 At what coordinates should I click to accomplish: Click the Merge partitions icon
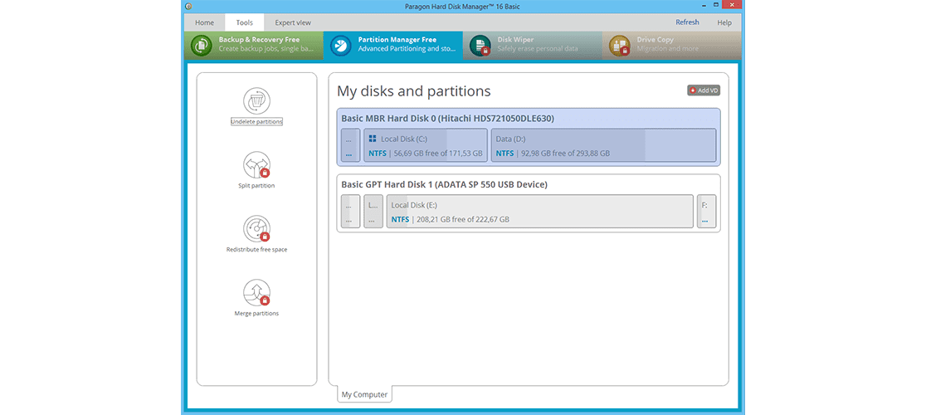[x=256, y=293]
